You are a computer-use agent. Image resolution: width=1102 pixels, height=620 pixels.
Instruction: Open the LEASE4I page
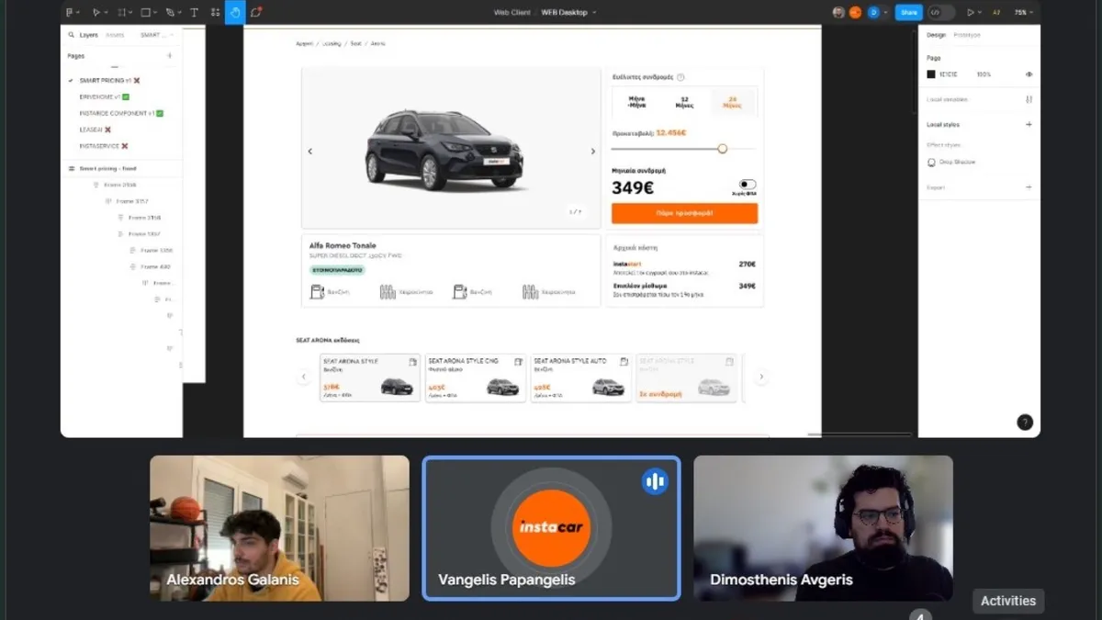[x=96, y=130]
